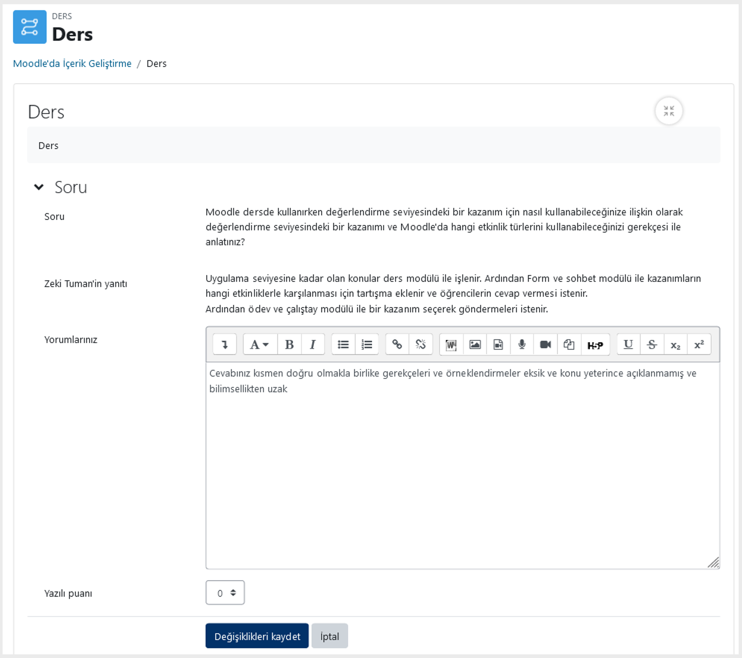Screen dimensions: 742x658
Task: Click the large Ders page title
Action: click(x=72, y=34)
